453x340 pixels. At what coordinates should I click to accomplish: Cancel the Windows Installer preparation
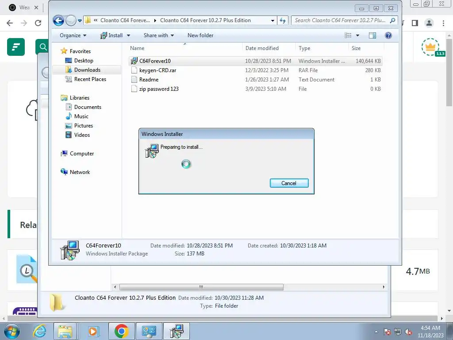(289, 183)
